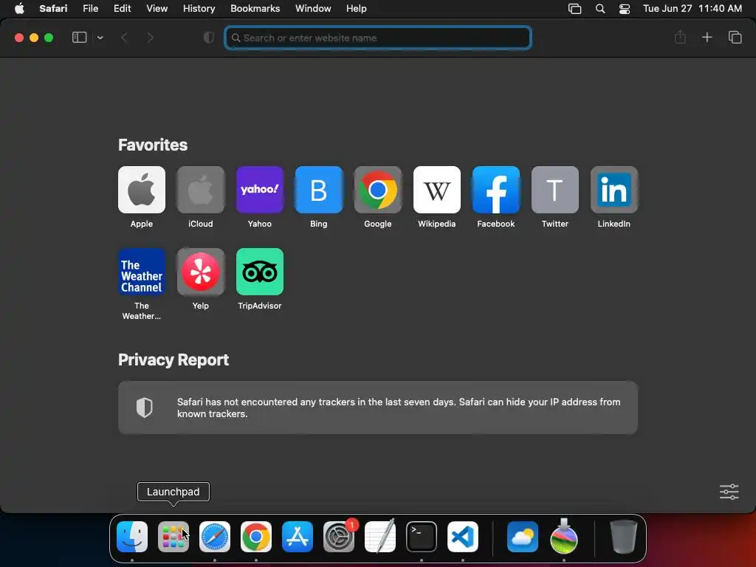Open the Wikipedia favorite
The image size is (756, 567).
click(437, 190)
